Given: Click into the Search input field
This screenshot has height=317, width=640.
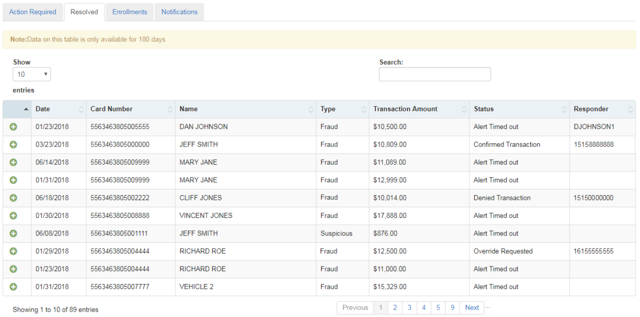Looking at the screenshot, I should click(435, 74).
